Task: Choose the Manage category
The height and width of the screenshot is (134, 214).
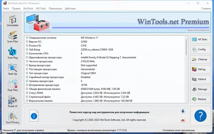Action: (200, 89)
